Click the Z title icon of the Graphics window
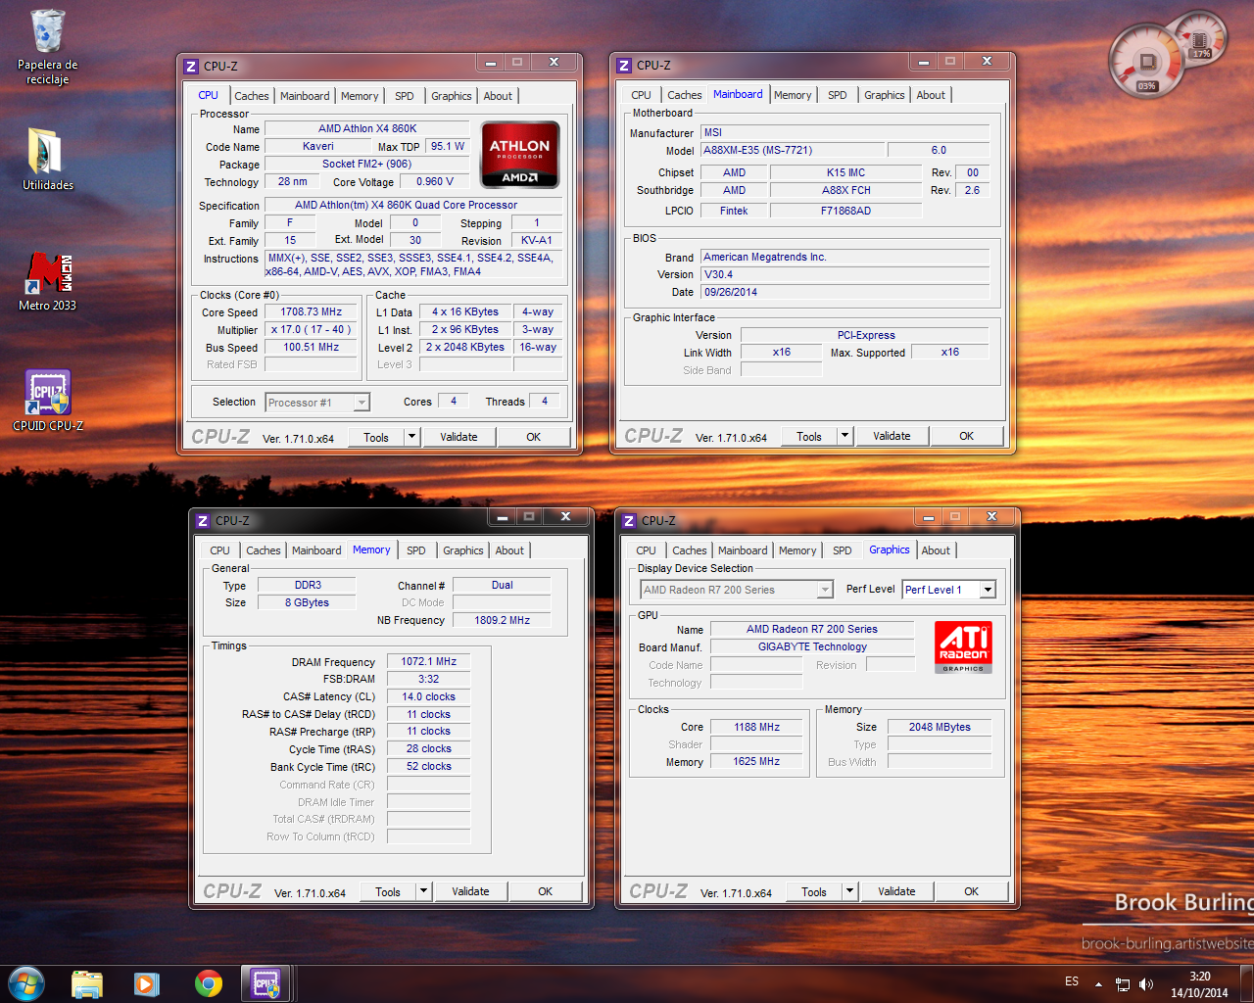1254x1003 pixels. tap(629, 521)
